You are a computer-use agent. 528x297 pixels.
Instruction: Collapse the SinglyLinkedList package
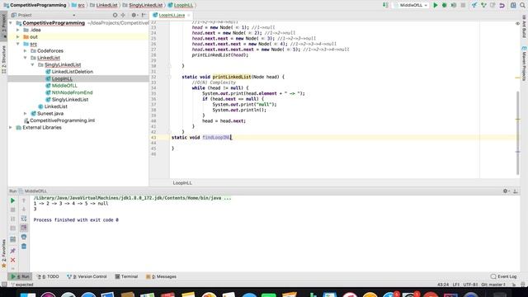[x=33, y=64]
